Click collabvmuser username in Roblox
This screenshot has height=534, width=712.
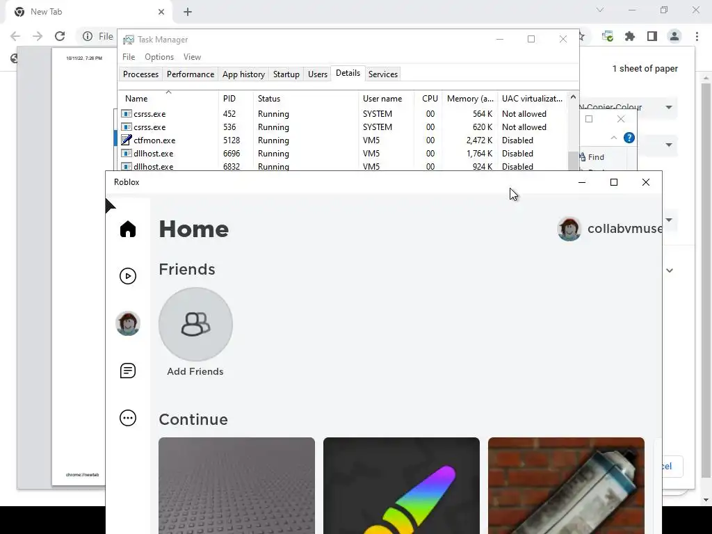624,228
